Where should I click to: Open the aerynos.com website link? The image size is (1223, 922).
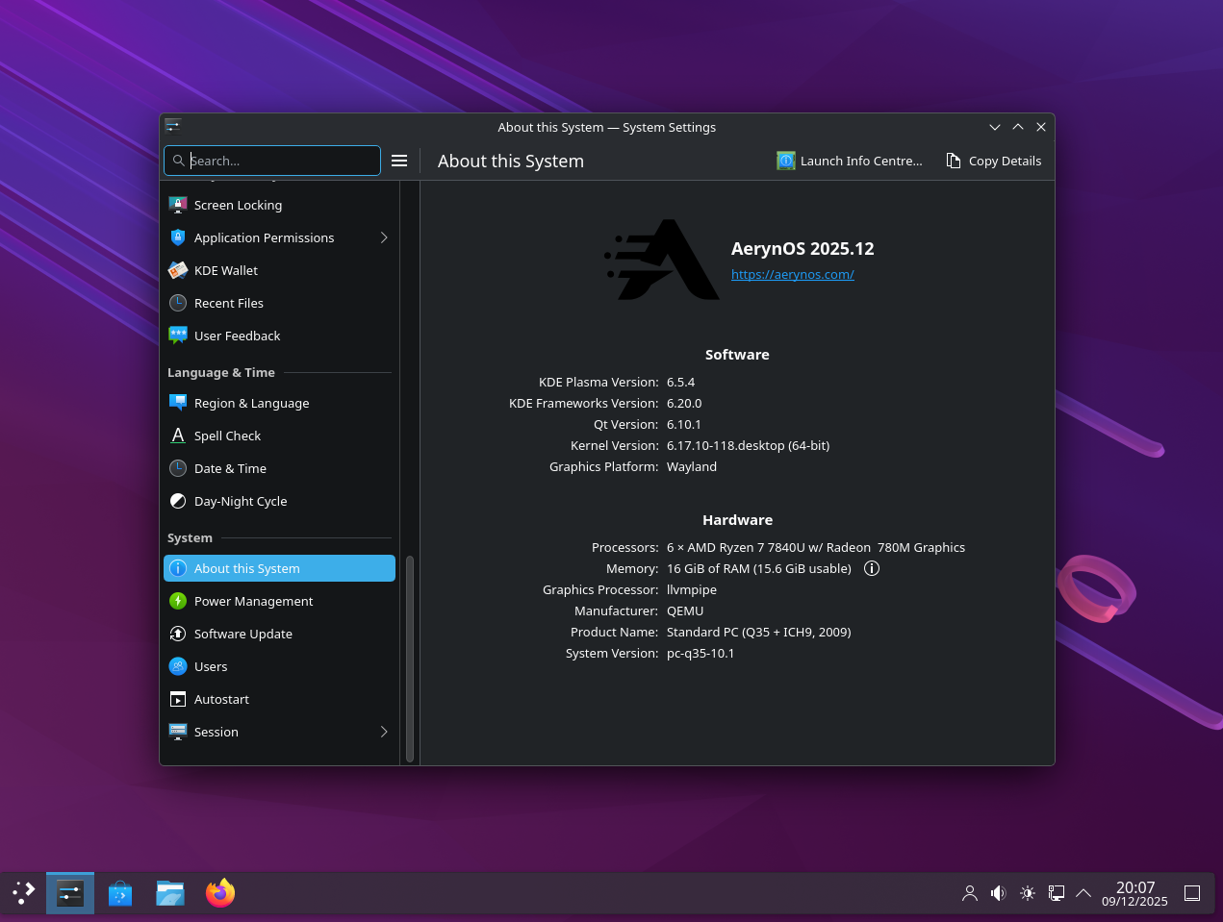point(792,274)
